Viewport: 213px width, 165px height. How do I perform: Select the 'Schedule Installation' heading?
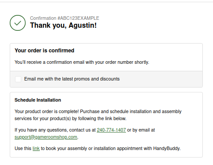[x=38, y=100]
